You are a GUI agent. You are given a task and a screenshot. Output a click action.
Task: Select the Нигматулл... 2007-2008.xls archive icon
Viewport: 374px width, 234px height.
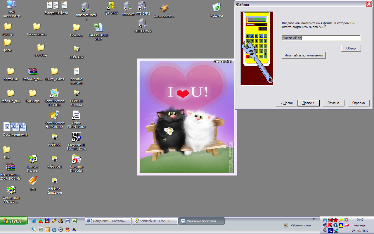coord(10,172)
